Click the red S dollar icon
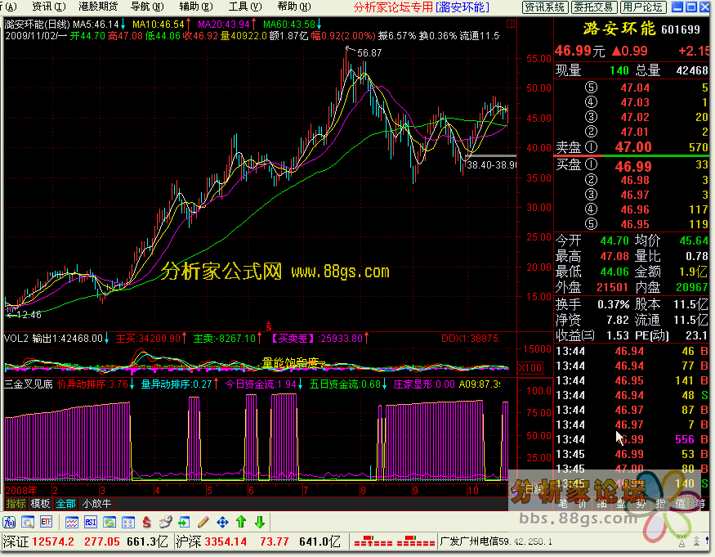The image size is (715, 557). pyautogui.click(x=146, y=522)
